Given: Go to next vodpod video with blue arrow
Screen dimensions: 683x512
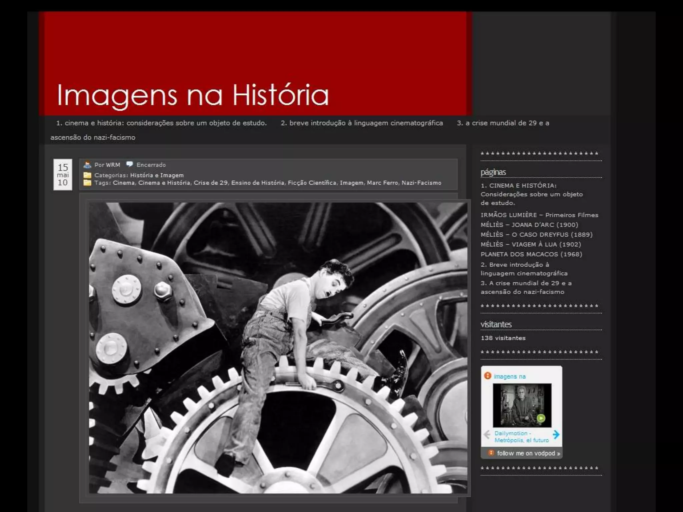Looking at the screenshot, I should point(556,434).
